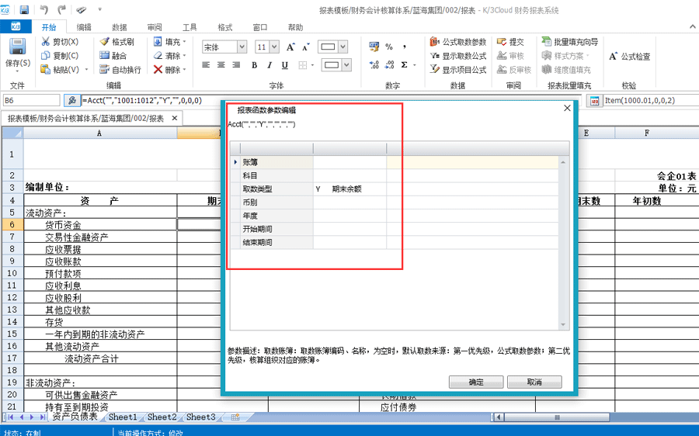Viewport: 699px width, 436px height.
Task: Open the 帮助 ribbon tab
Action: (x=295, y=27)
